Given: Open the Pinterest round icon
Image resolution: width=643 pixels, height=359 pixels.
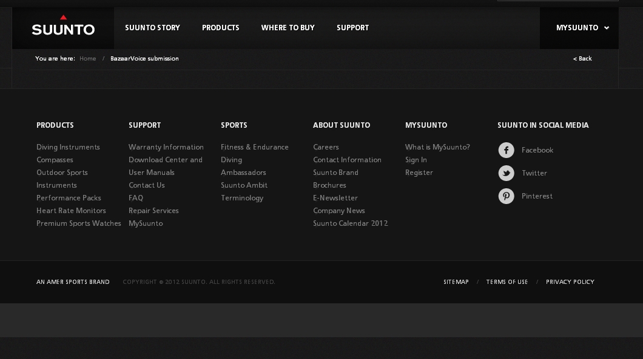Looking at the screenshot, I should click(506, 196).
